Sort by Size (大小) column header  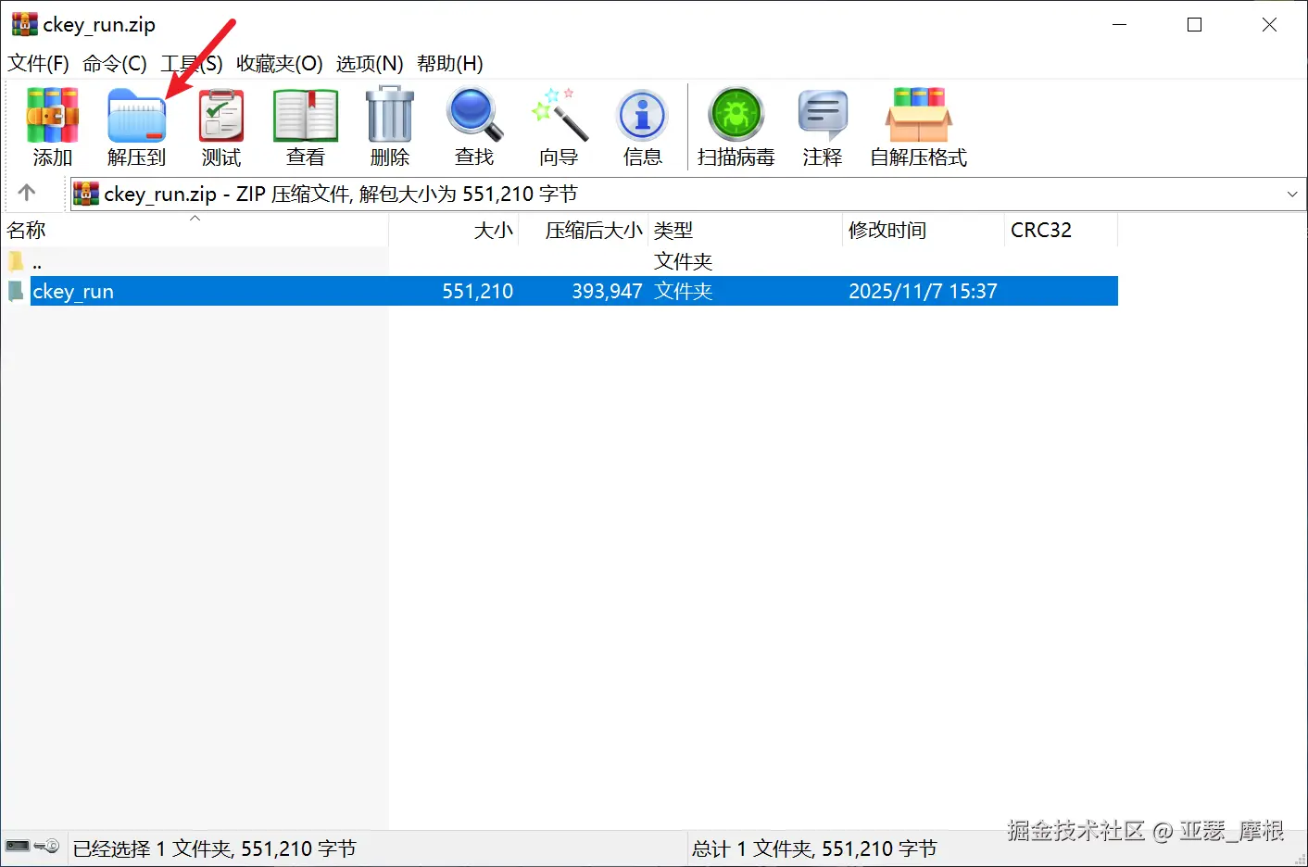tap(454, 230)
